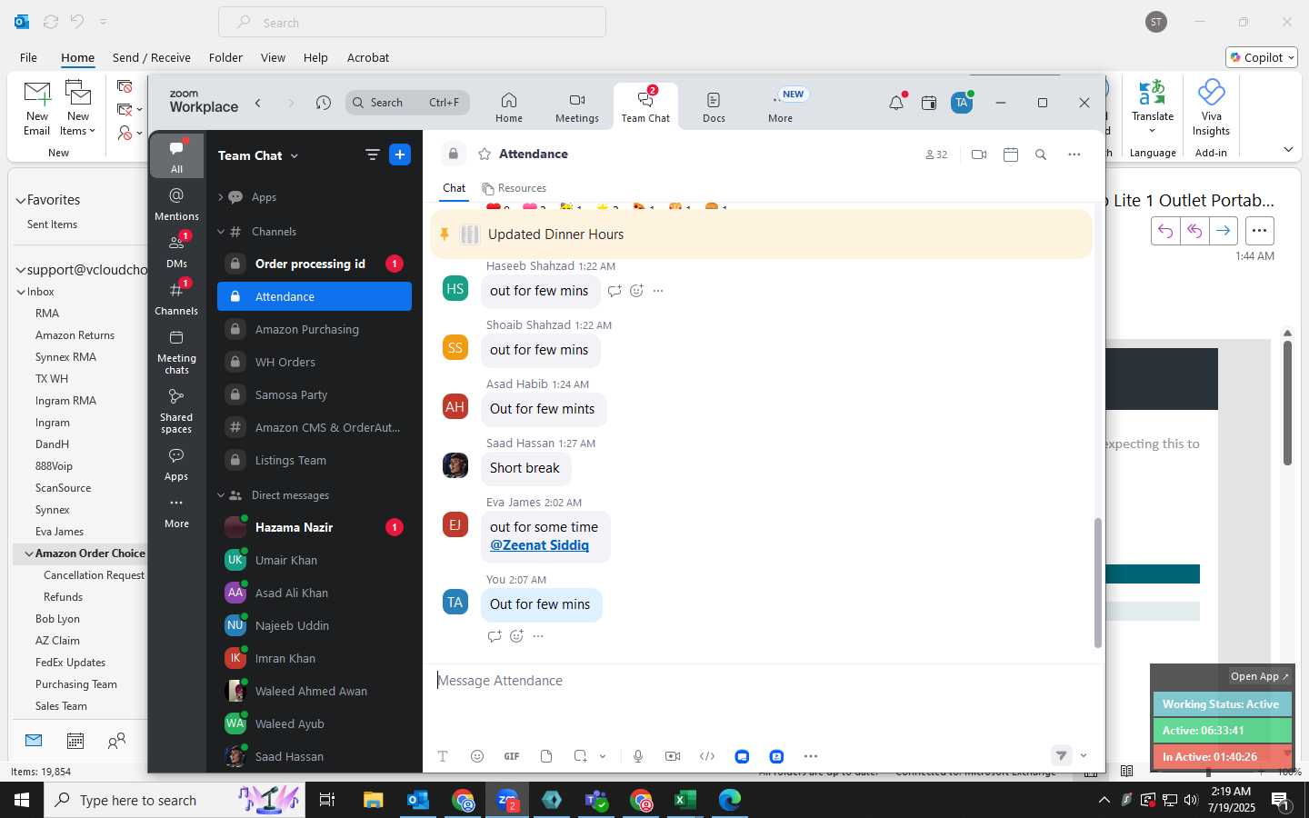Add a reaction to your own message
Viewport: 1309px width, 818px height.
coord(516,636)
